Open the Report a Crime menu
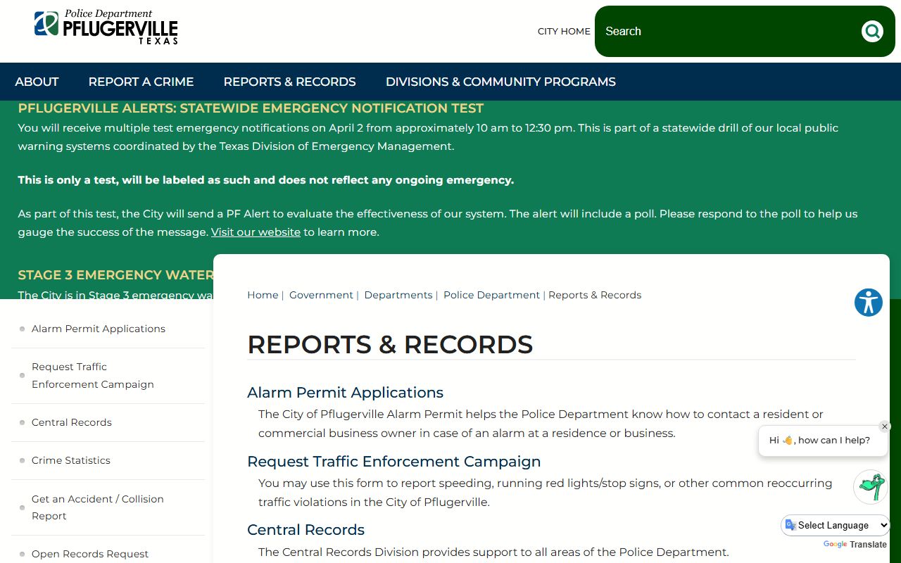Viewport: 901px width, 563px height. [x=141, y=82]
